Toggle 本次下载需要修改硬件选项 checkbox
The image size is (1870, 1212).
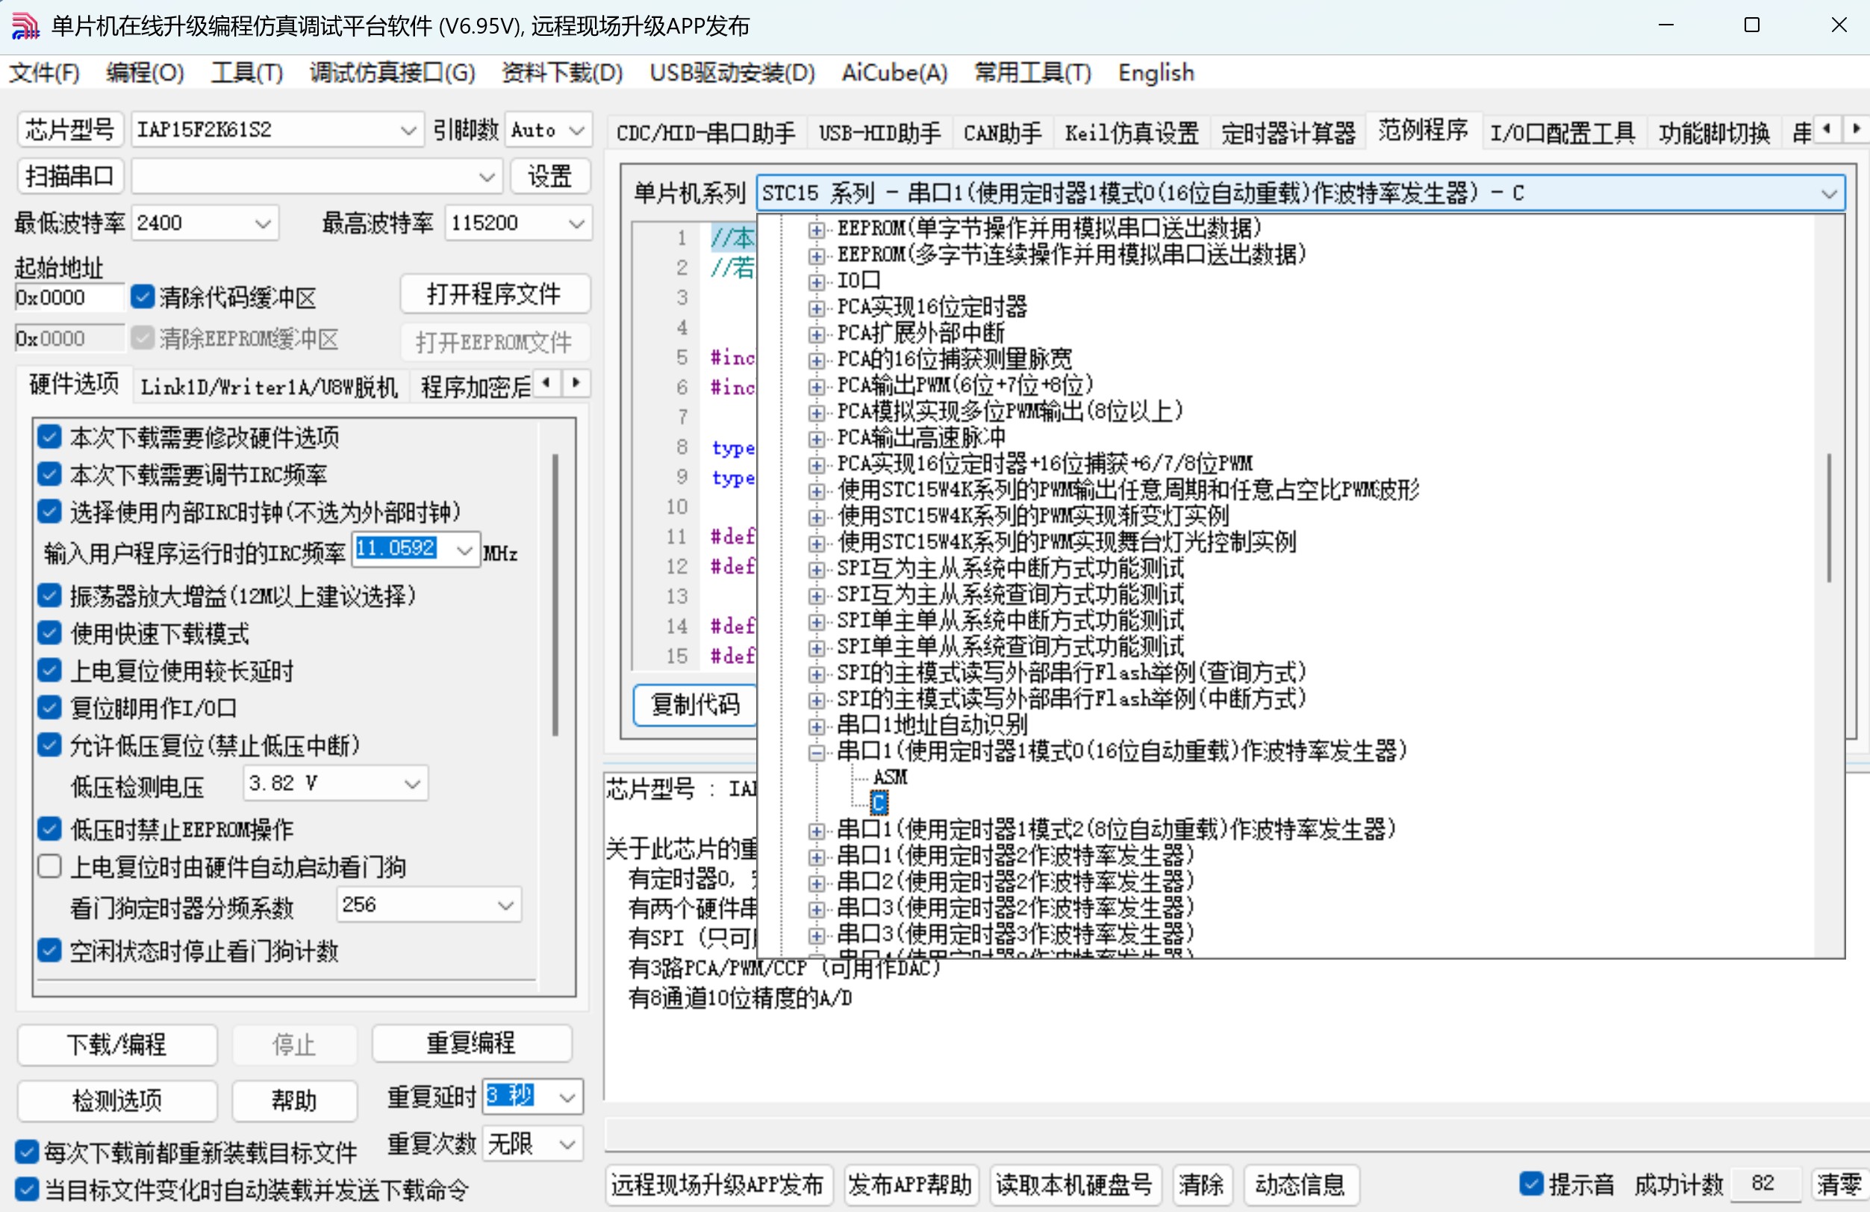[49, 436]
